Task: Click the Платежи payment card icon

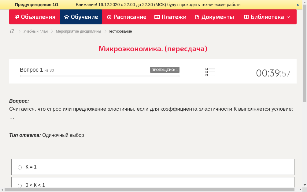Action: click(157, 17)
